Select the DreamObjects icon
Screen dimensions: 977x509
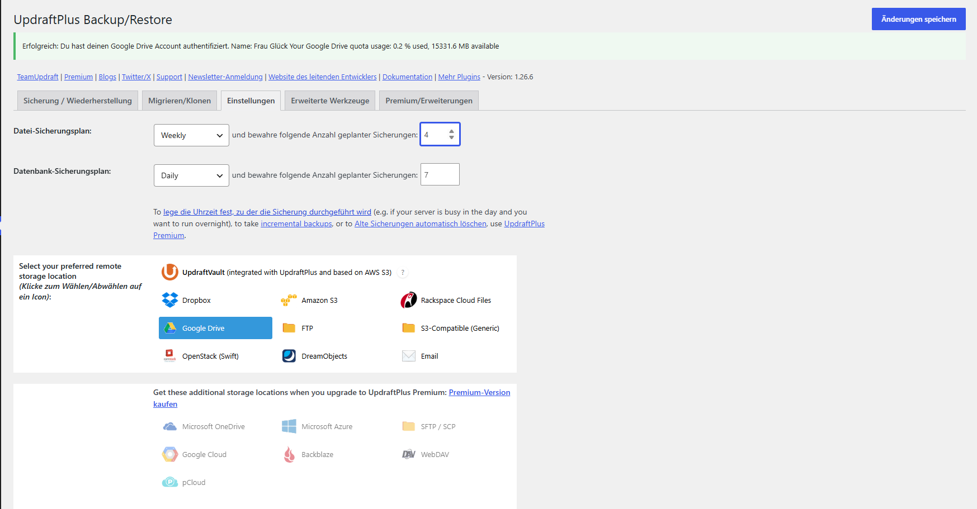tap(289, 356)
